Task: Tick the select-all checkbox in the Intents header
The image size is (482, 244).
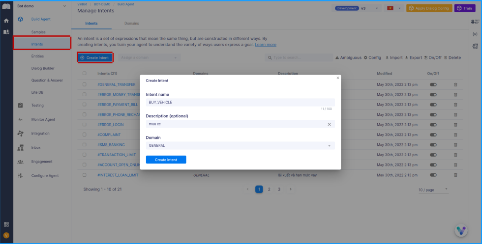Action: [85, 74]
